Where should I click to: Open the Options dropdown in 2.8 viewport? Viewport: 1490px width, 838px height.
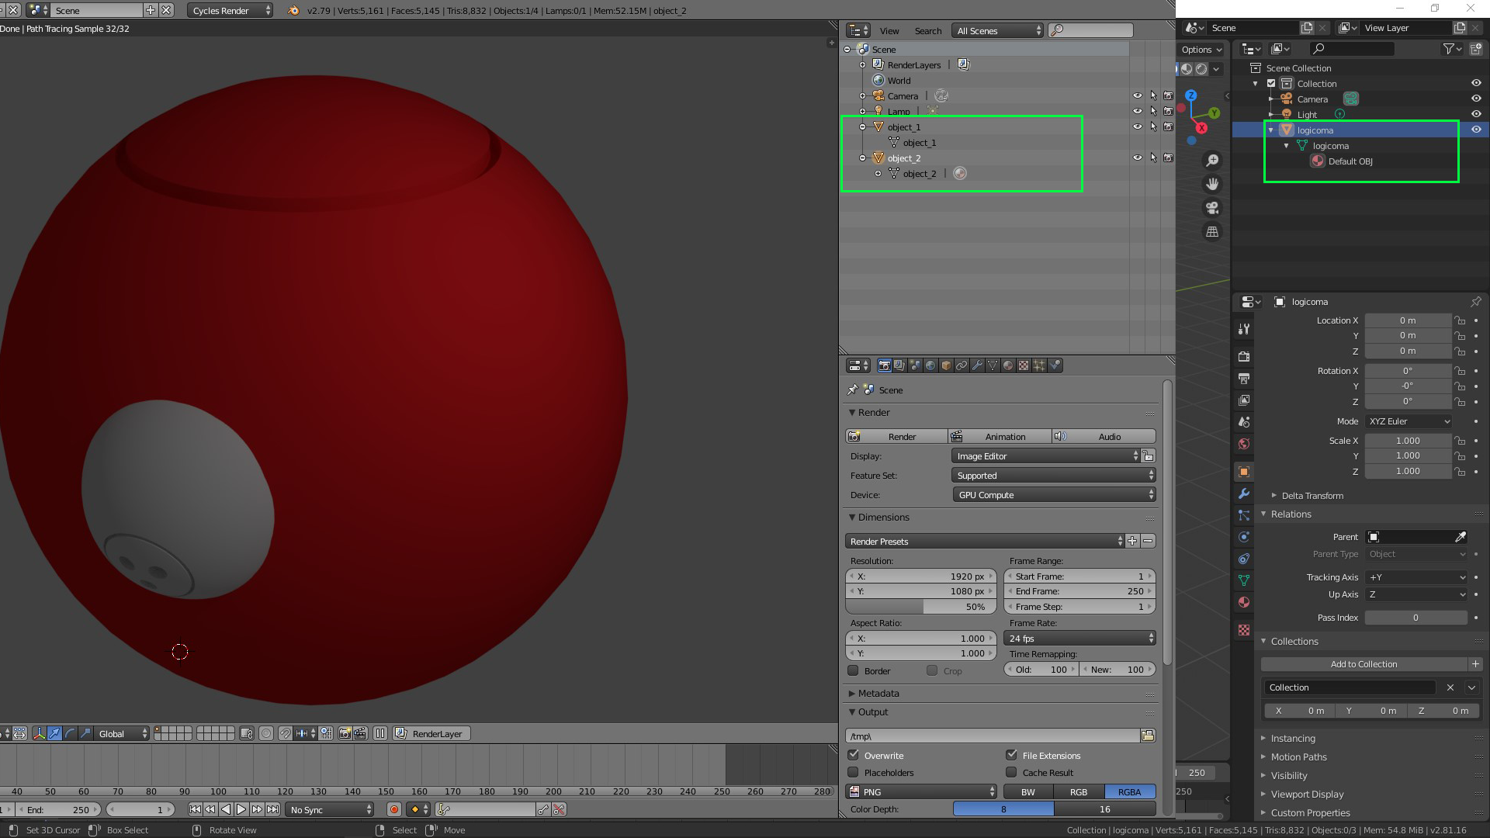1202,49
